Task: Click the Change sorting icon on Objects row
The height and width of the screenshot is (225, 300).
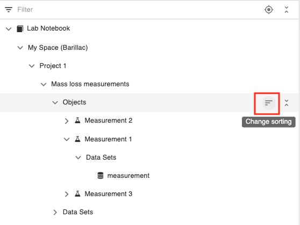Action: [269, 103]
